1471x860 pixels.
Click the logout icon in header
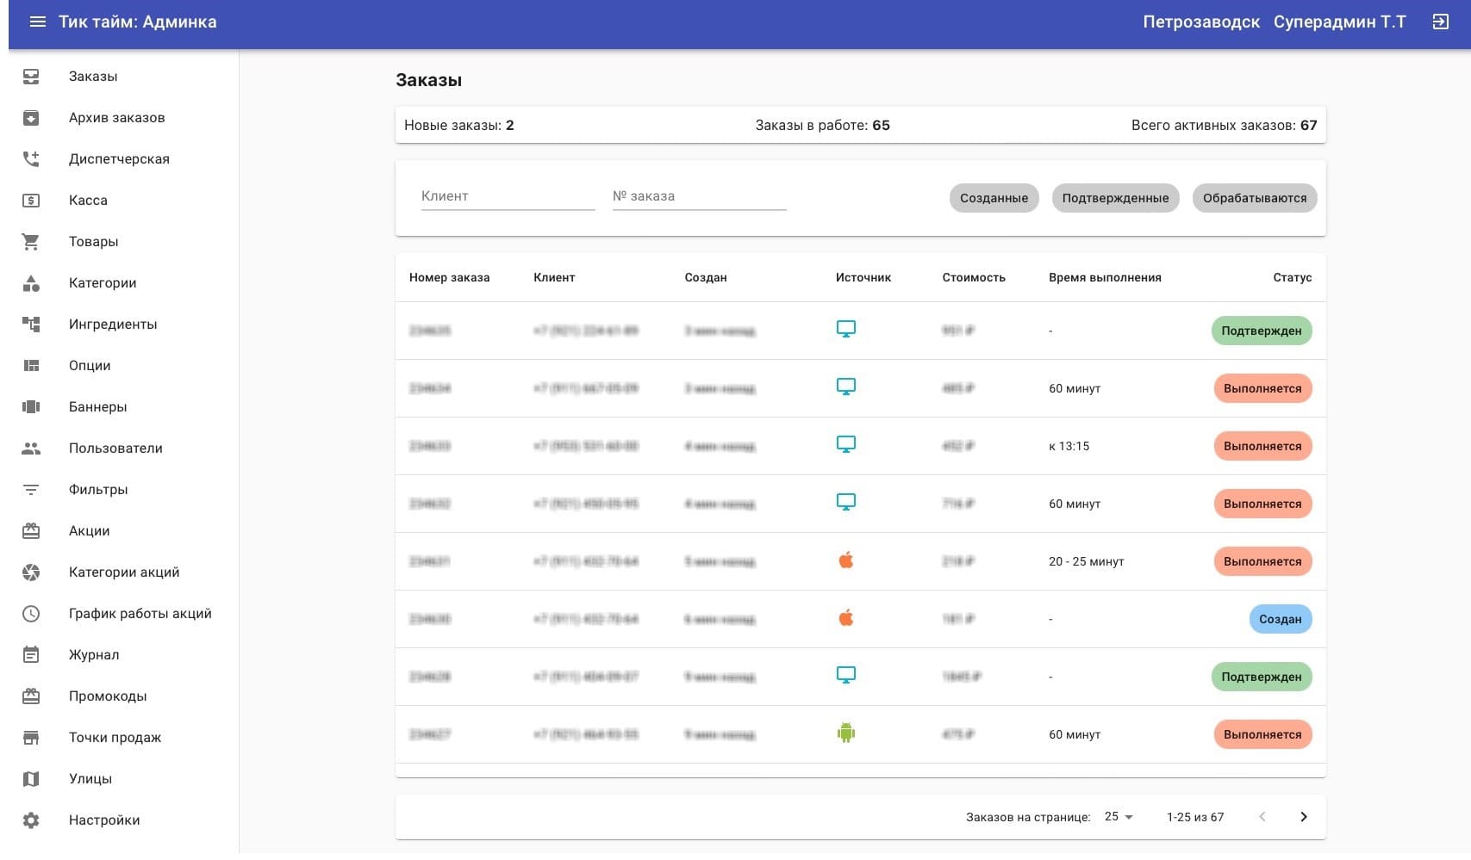[1440, 22]
